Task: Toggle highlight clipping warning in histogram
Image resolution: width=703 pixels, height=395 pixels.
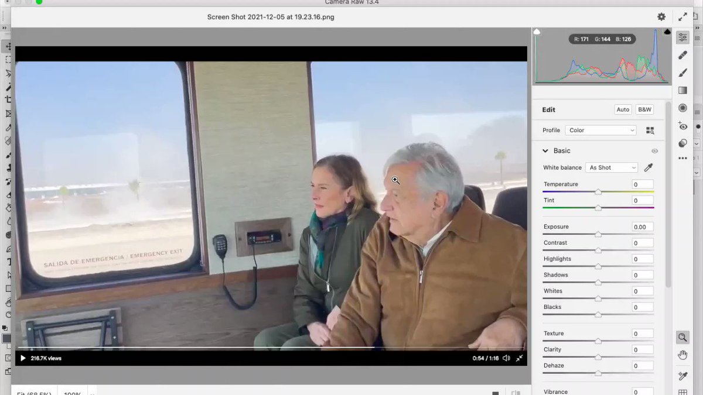Action: pos(667,32)
